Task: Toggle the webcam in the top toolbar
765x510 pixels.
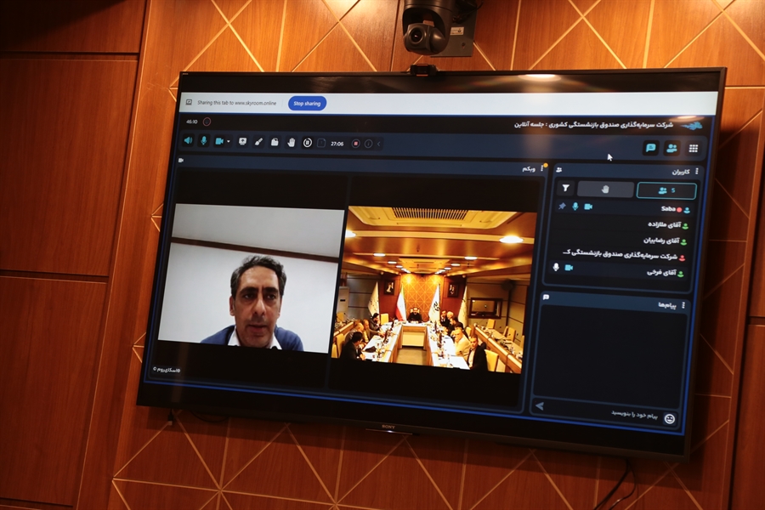Action: (x=218, y=141)
